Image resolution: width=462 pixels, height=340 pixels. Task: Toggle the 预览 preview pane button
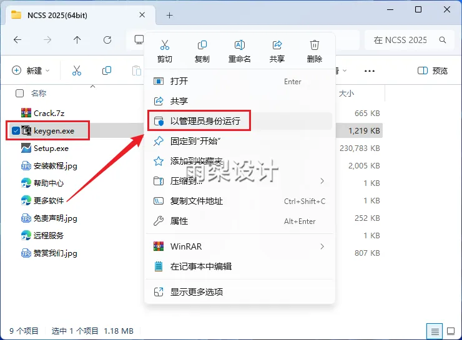pyautogui.click(x=433, y=70)
